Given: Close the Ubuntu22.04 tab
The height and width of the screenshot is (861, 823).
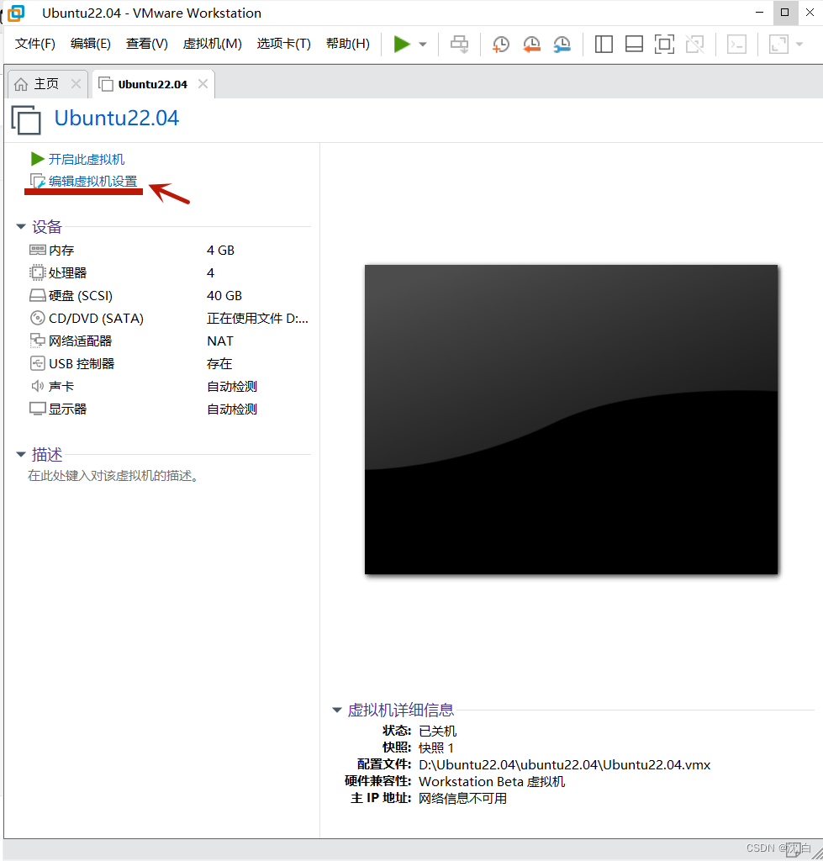Looking at the screenshot, I should [203, 84].
